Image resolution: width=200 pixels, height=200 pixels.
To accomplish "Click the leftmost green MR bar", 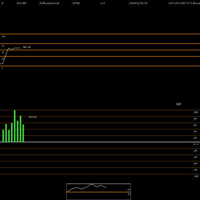I will pos(3,136).
